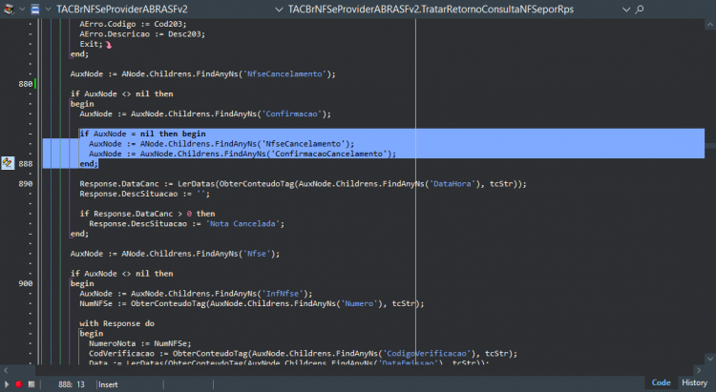
Task: Click line number 900 in the gutter
Action: pyautogui.click(x=26, y=283)
